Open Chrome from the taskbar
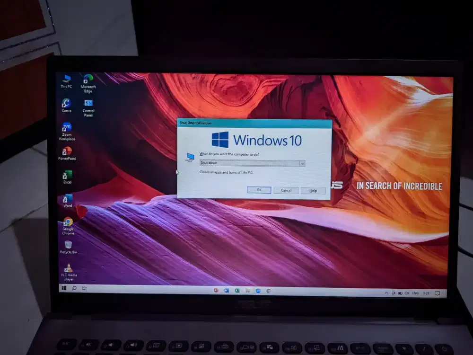The image size is (473, 355). pyautogui.click(x=268, y=290)
